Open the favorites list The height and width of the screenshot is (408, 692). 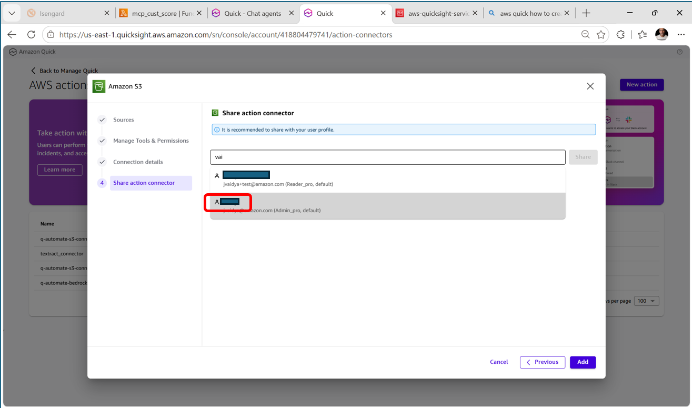pos(642,35)
